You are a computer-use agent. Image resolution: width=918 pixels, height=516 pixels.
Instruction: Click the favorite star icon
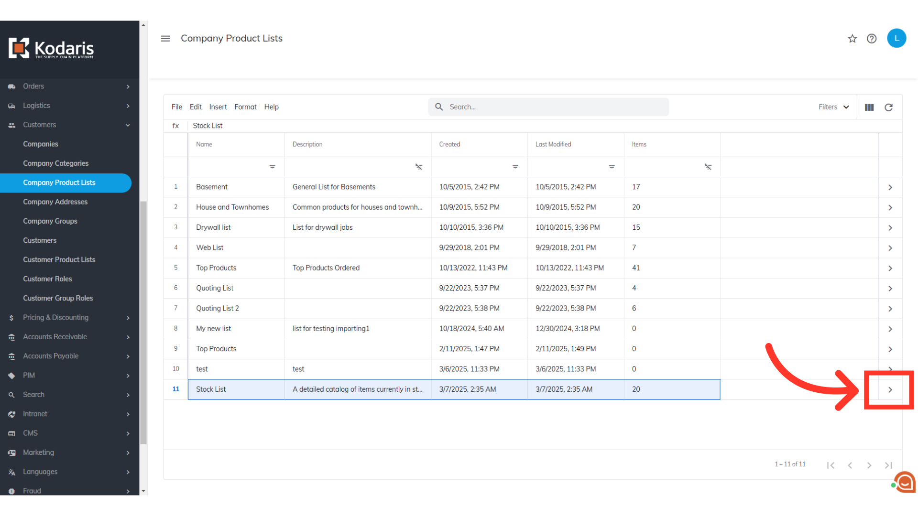[x=852, y=39]
